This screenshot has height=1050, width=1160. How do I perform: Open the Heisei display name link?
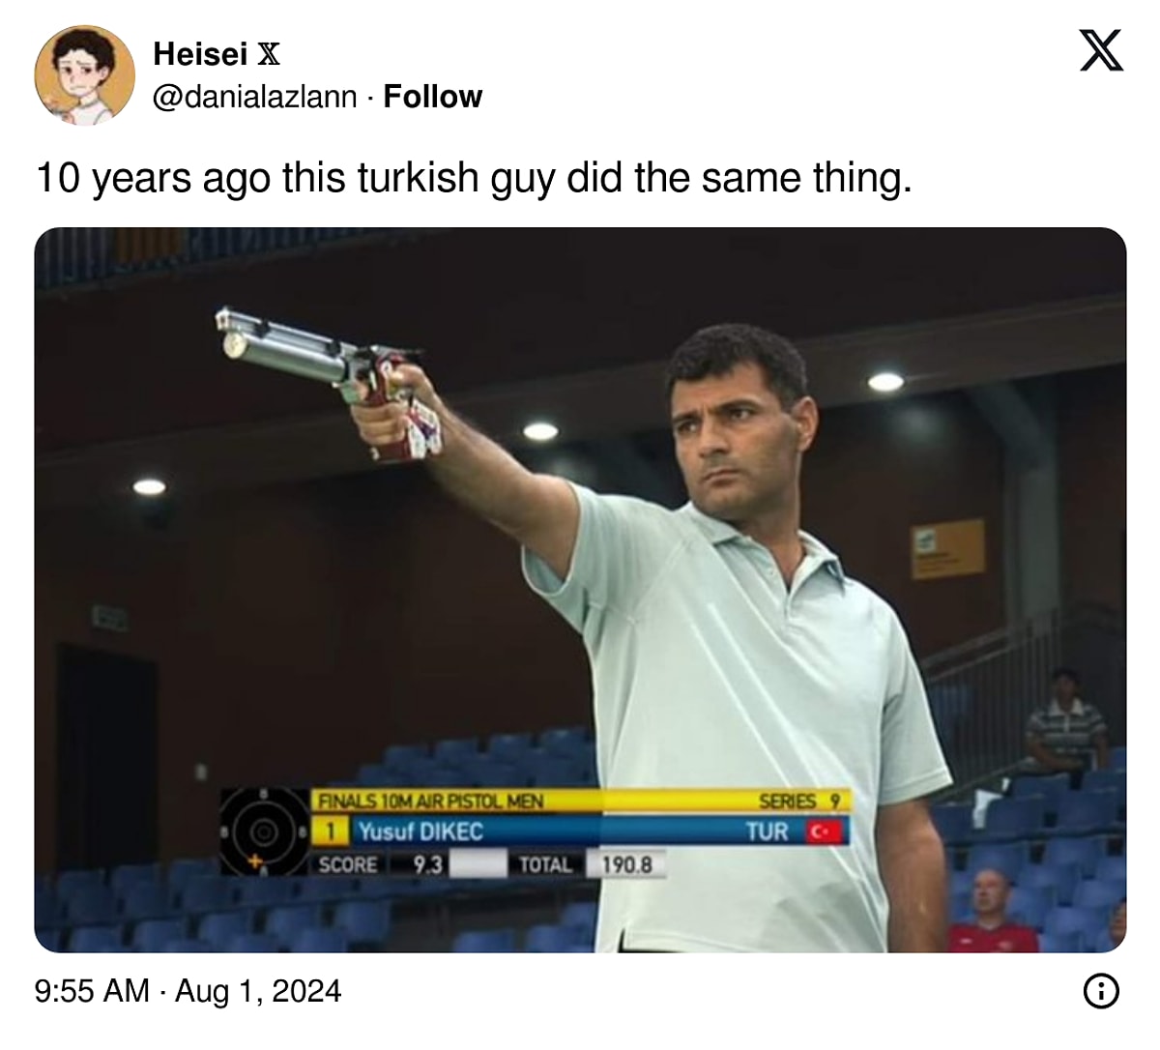[x=200, y=54]
